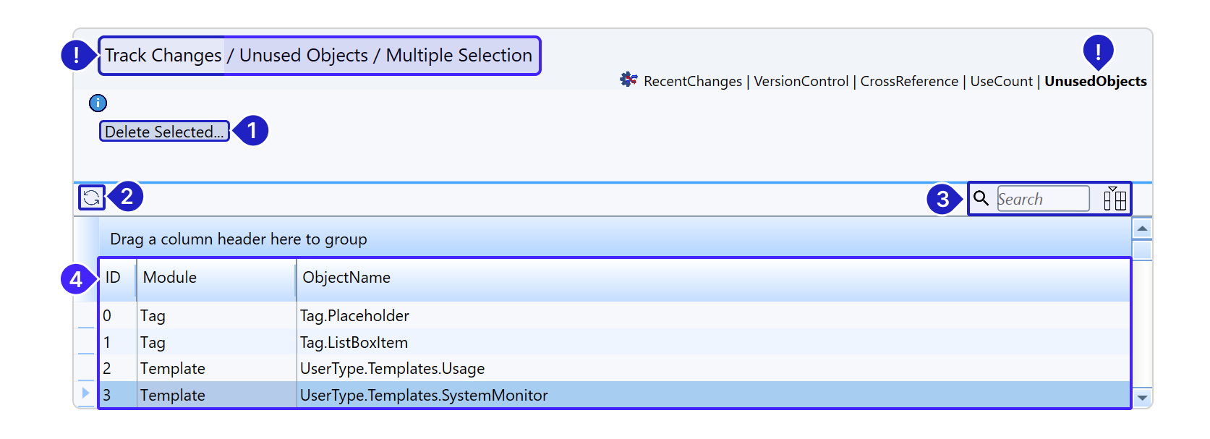The image size is (1210, 439).
Task: Open the UseCount tab
Action: (1001, 82)
